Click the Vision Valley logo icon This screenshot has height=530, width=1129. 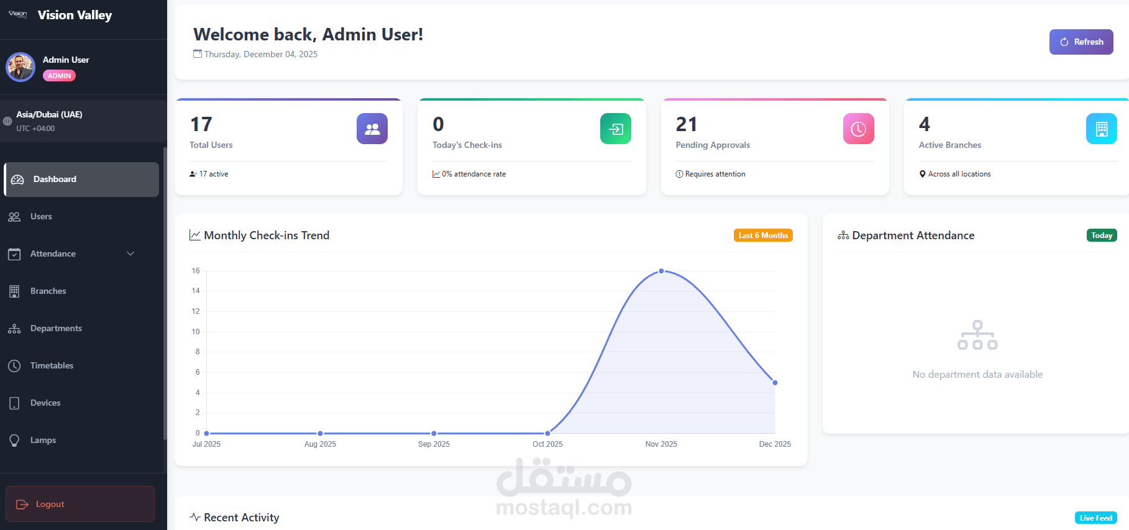(x=17, y=14)
